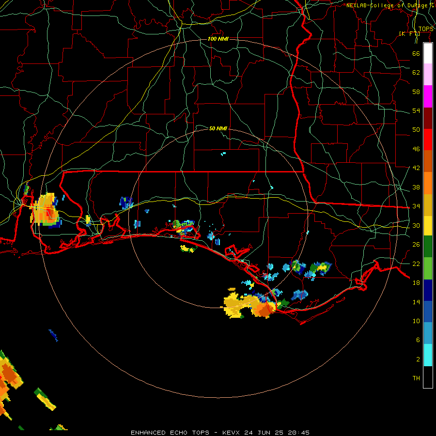Click the "50" legend value on the scale
The image size is (436, 436).
[416, 129]
